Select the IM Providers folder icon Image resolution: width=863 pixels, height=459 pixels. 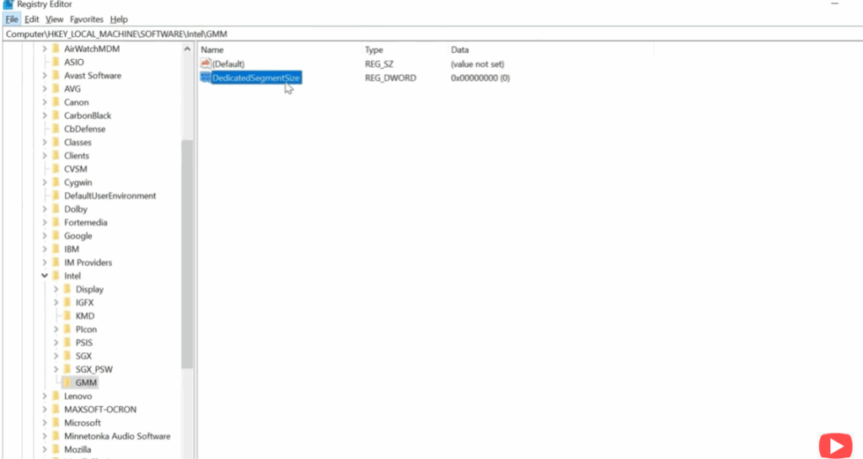56,262
